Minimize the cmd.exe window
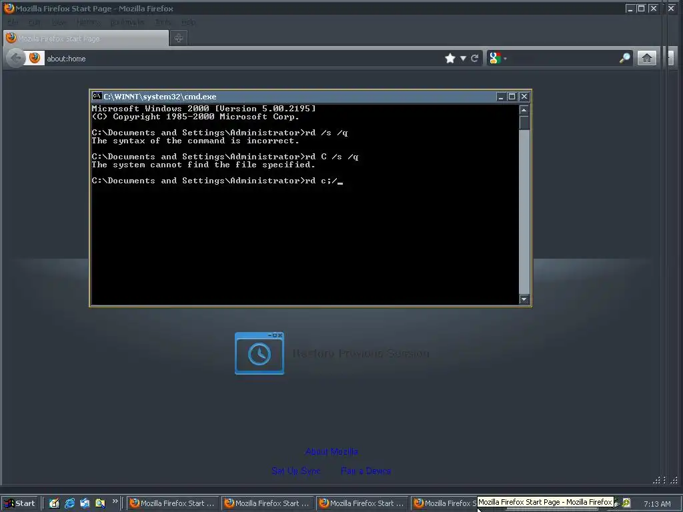Viewport: 683px width, 512px height. pos(501,97)
